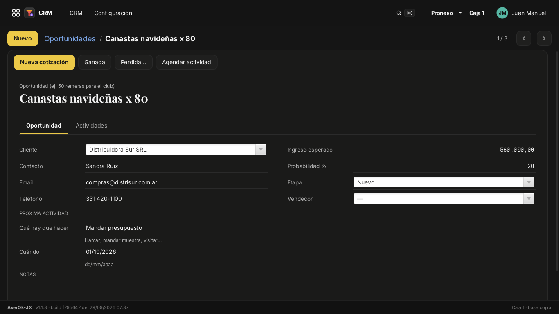The image size is (559, 314).
Task: Click the Nueva cotización button
Action: pos(44,62)
